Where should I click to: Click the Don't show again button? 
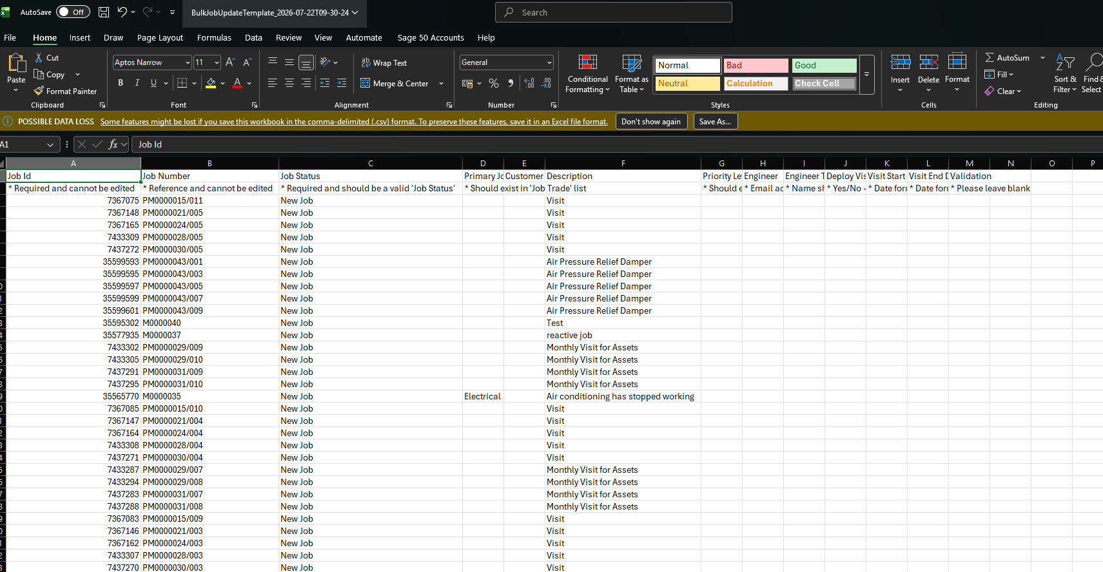651,121
